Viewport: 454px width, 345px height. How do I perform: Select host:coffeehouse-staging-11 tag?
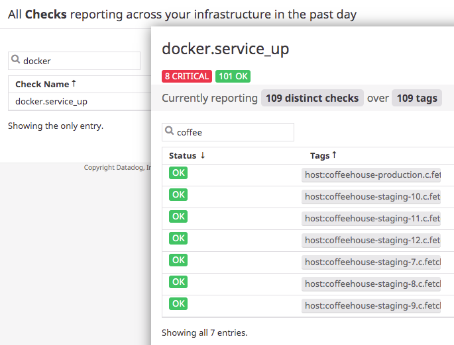(x=372, y=218)
